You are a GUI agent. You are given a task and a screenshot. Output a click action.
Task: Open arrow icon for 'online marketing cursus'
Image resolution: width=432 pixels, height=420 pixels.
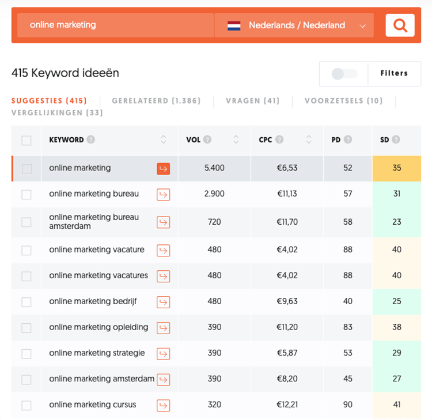pos(164,406)
